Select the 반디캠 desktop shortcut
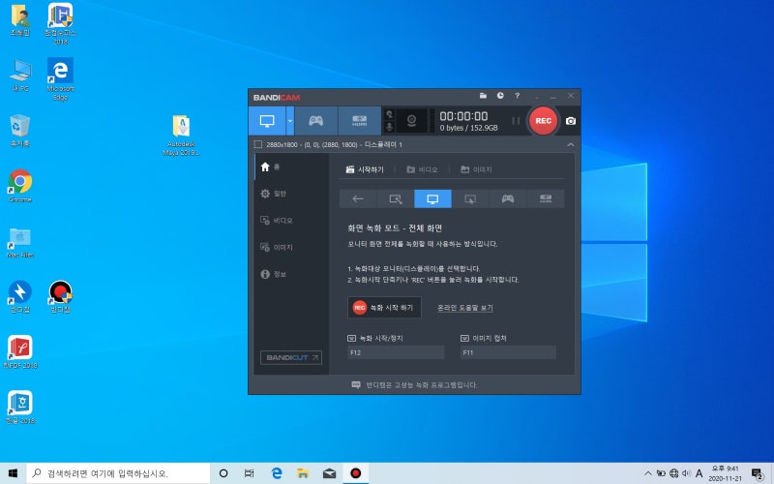This screenshot has width=774, height=484. point(60,297)
